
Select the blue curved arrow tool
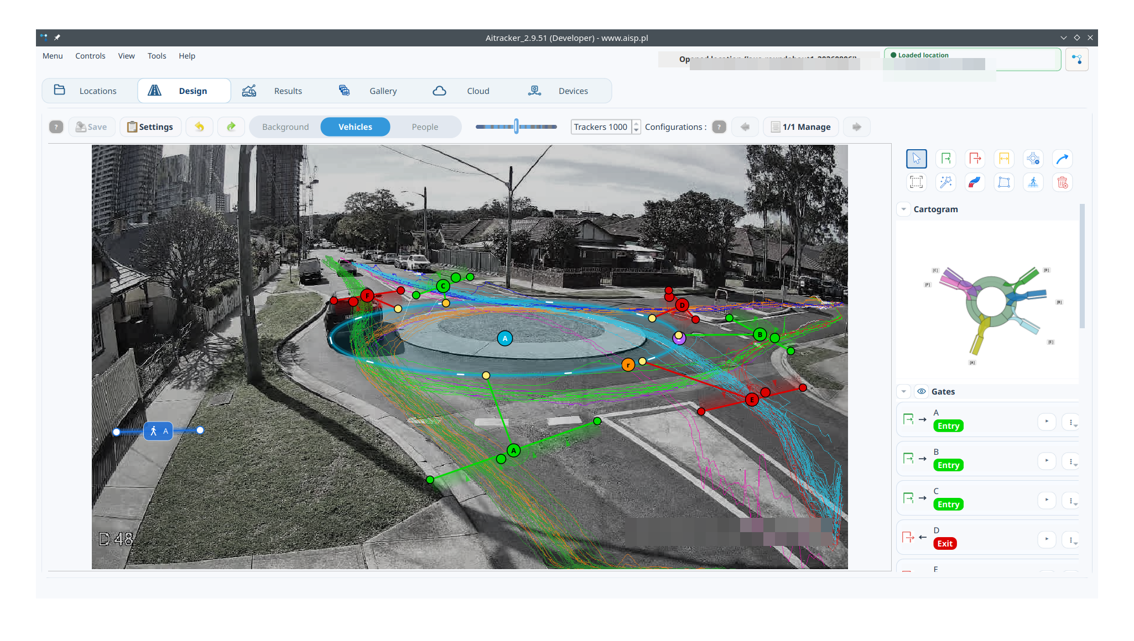point(1062,159)
